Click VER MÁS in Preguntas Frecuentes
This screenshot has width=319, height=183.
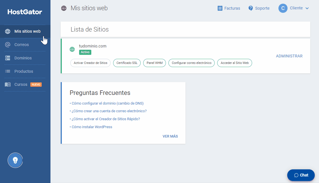pos(170,136)
